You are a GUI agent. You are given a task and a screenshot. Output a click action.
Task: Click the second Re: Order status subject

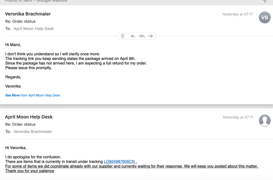click(20, 124)
